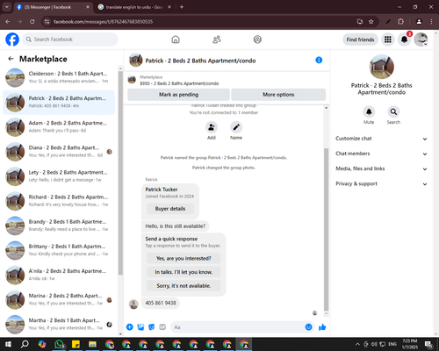Edit the group Name pencil icon

coord(236,127)
